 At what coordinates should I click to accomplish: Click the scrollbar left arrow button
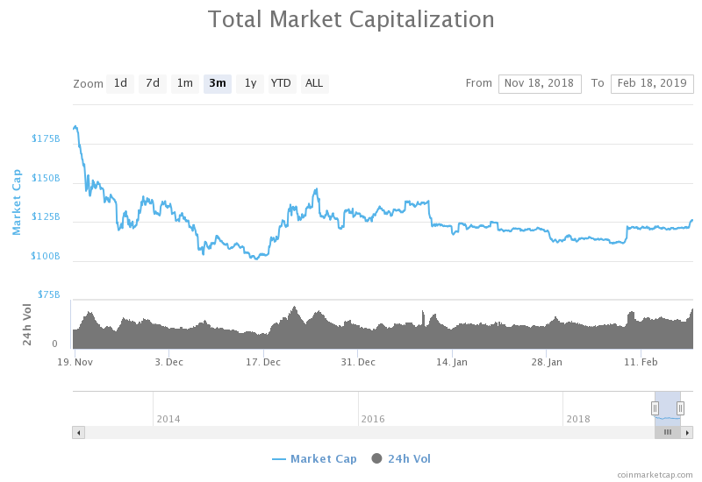[x=78, y=432]
